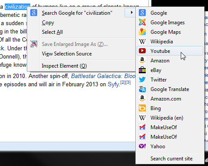Click the red Youtube play icon

[142, 51]
